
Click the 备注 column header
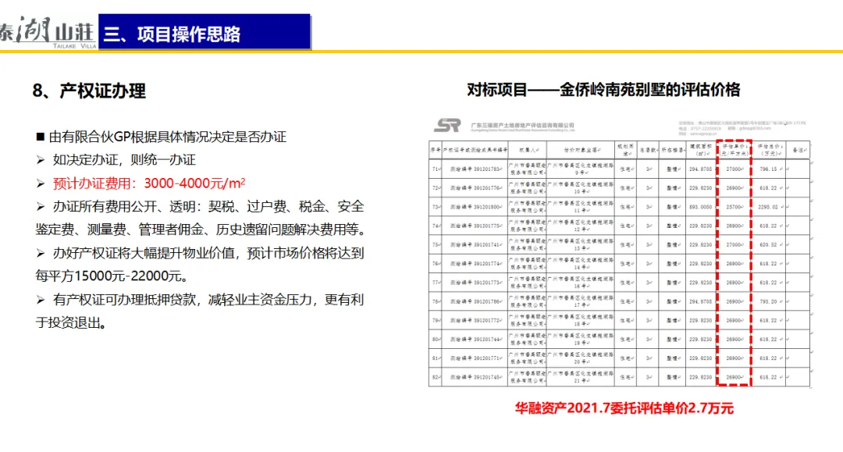[799, 150]
